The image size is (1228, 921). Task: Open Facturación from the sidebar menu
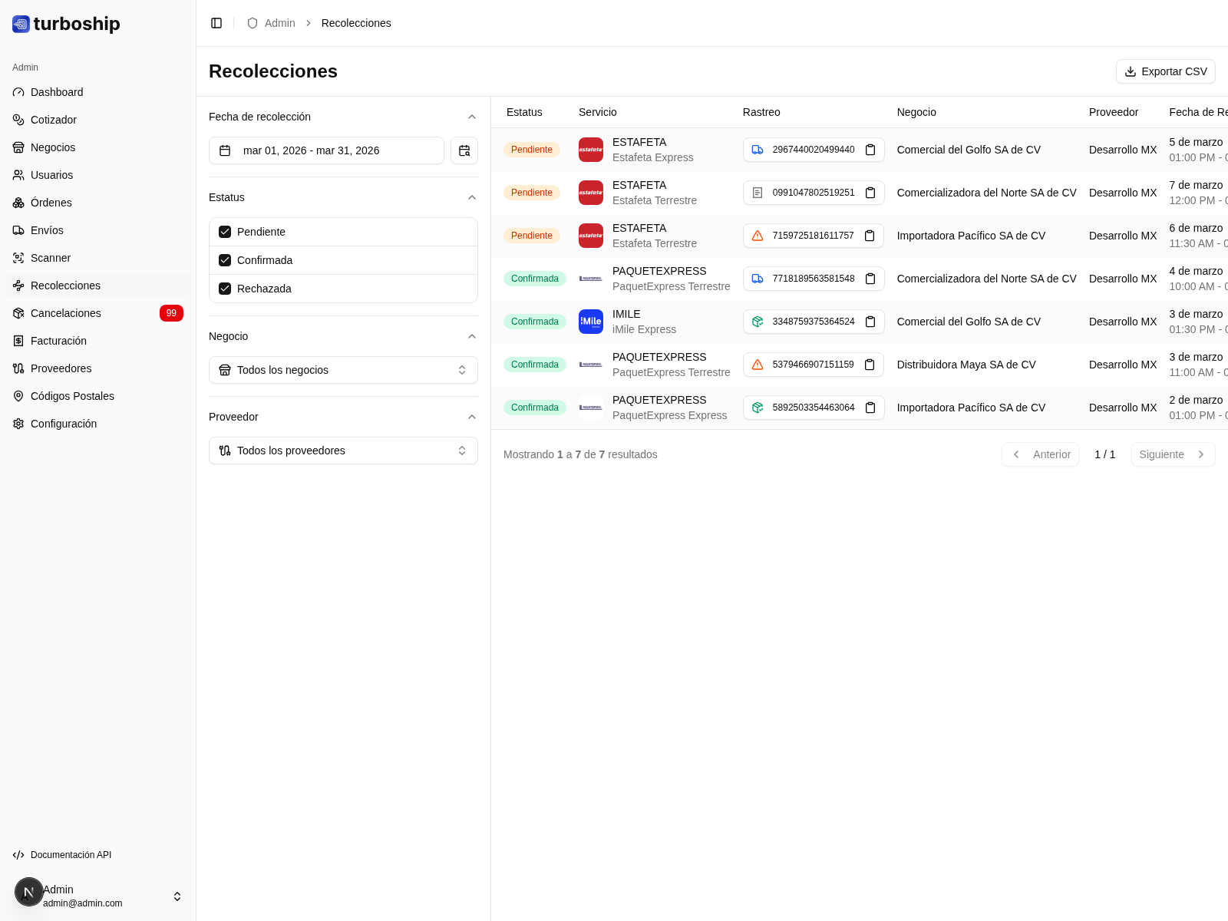pyautogui.click(x=58, y=341)
